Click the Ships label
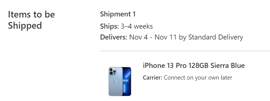Screen dimensions: 270x101 [x=109, y=26]
